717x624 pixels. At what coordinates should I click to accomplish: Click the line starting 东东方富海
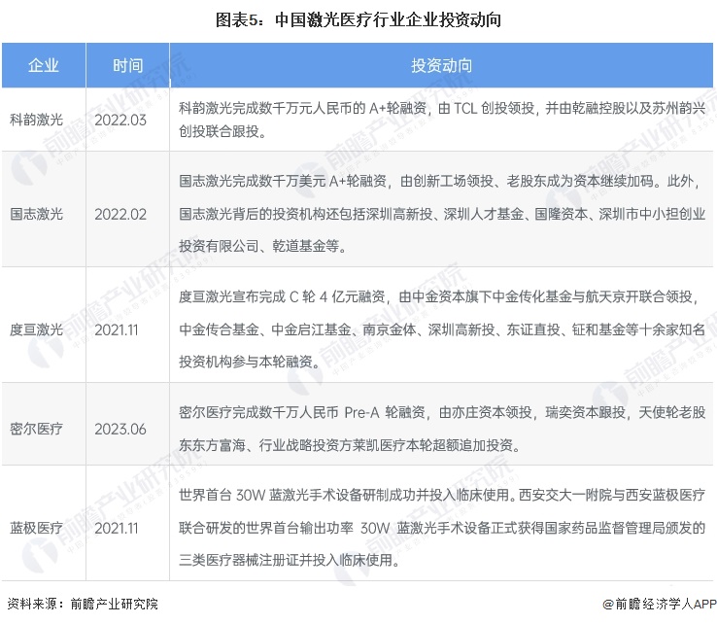tap(350, 444)
